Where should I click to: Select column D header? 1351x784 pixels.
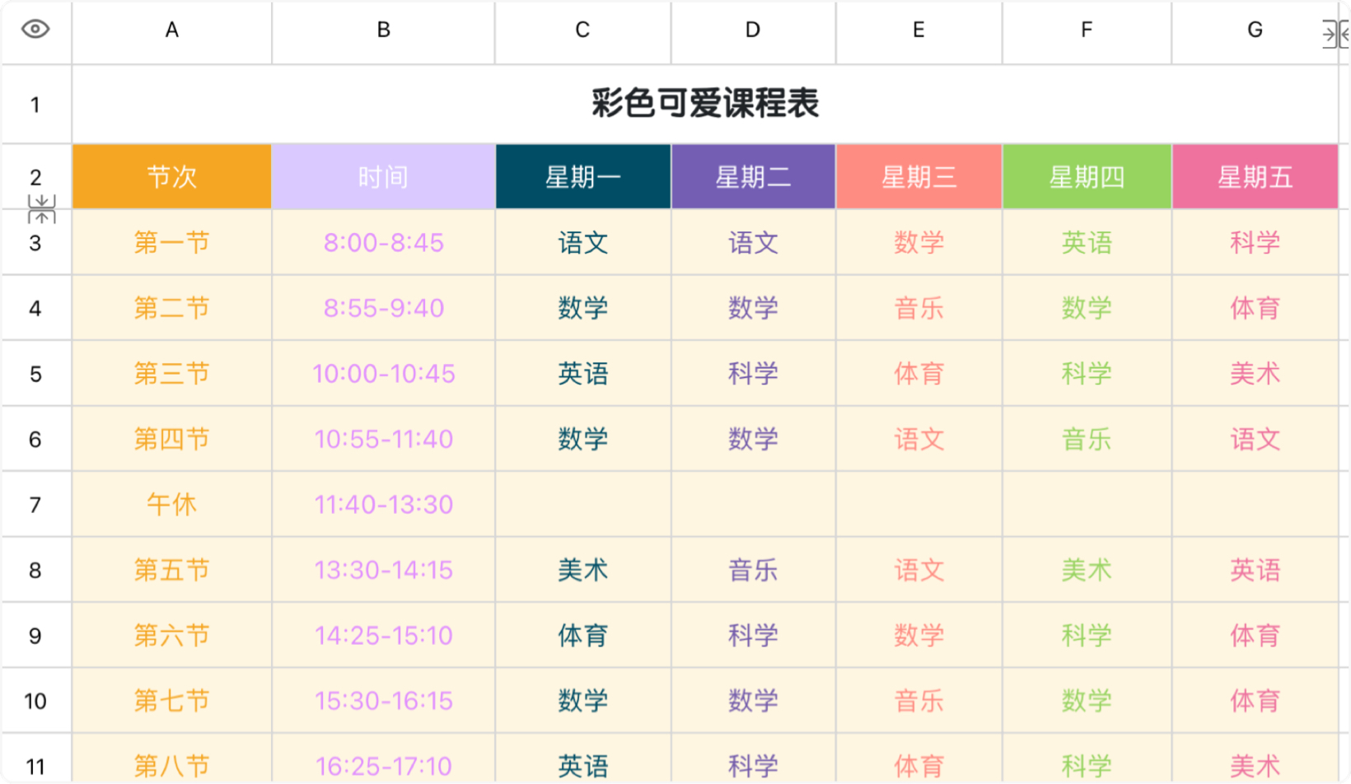pos(753,31)
